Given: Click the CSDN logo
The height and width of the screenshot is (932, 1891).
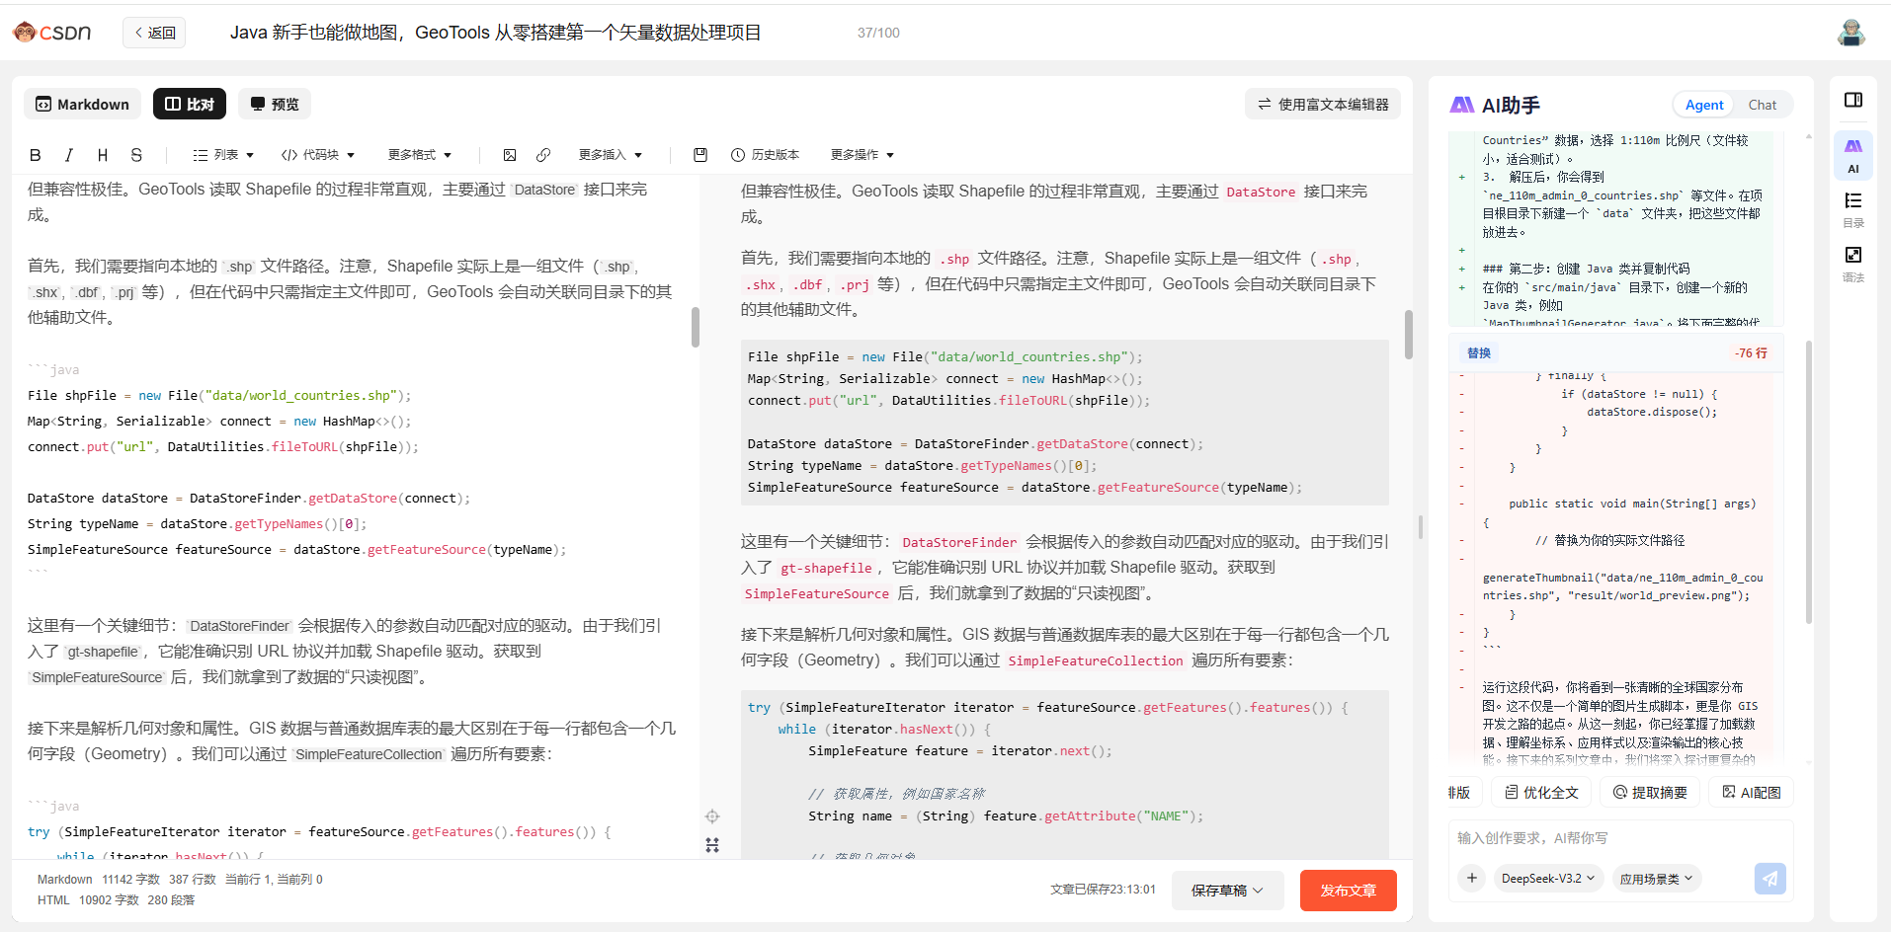Looking at the screenshot, I should point(51,33).
